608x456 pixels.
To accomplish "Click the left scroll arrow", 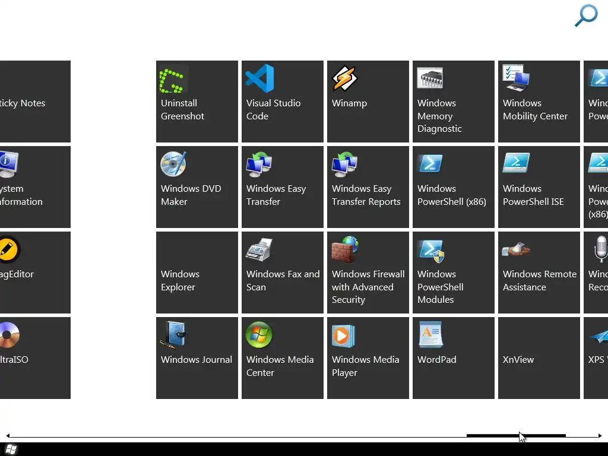I will point(8,436).
